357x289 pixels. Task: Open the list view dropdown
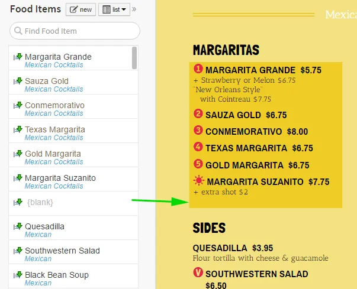114,9
